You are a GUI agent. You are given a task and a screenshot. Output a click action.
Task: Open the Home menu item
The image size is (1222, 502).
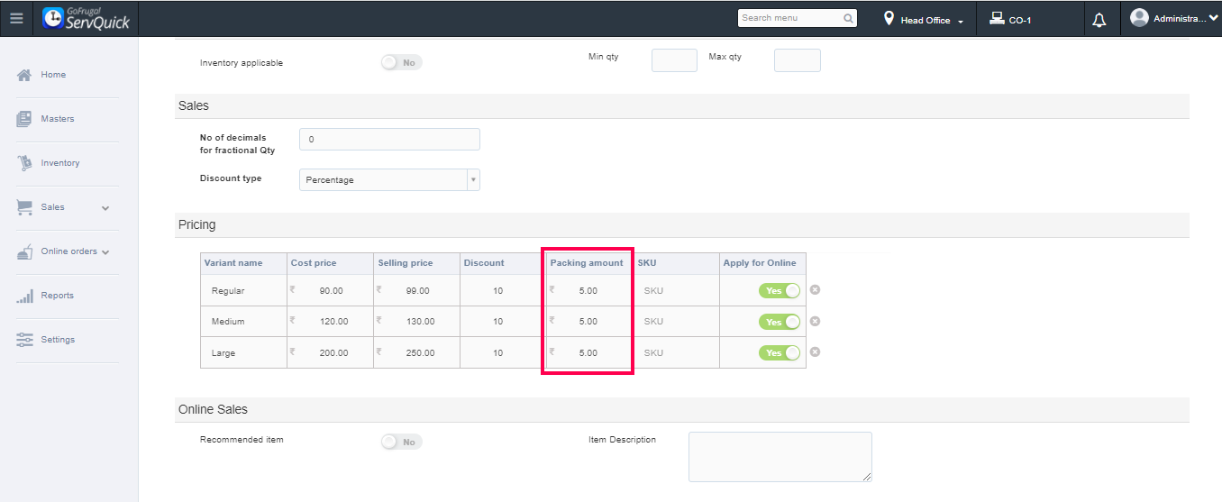pyautogui.click(x=53, y=75)
